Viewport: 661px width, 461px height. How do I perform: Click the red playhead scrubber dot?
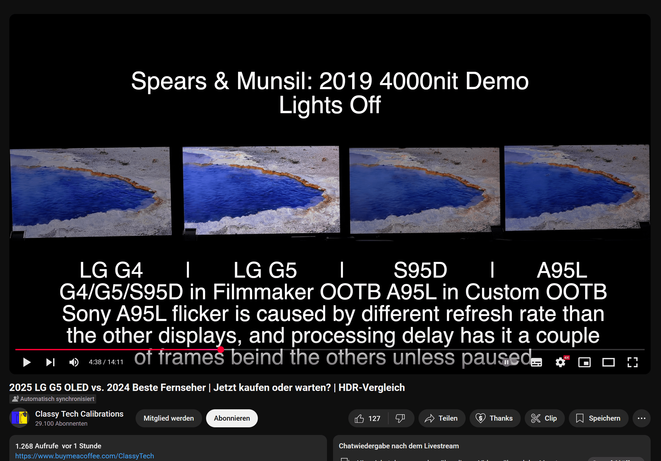click(x=221, y=350)
